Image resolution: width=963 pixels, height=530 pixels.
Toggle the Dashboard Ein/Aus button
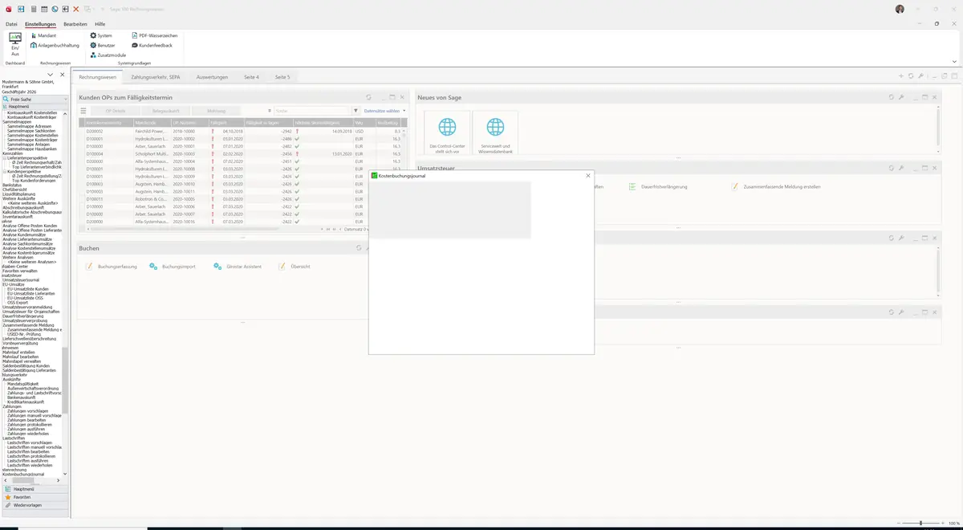(14, 43)
